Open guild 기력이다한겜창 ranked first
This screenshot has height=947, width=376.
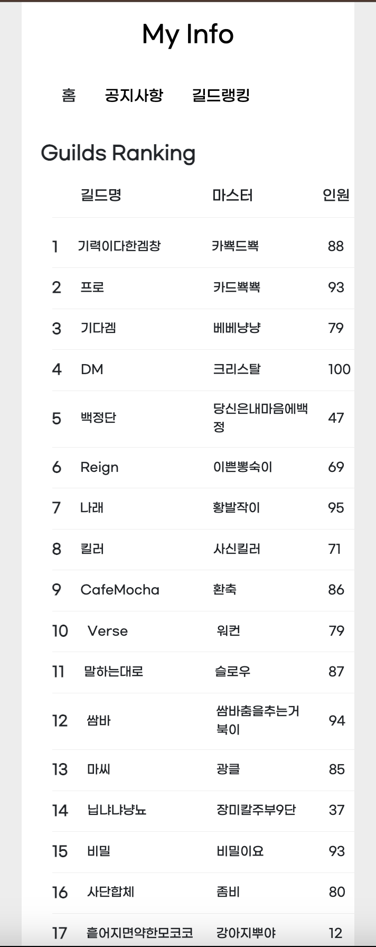(119, 246)
